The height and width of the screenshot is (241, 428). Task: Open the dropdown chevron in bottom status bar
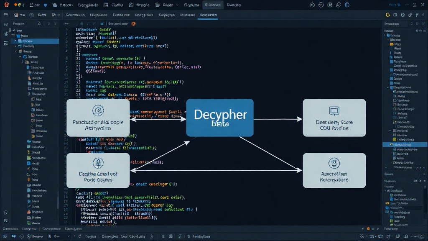tap(69, 236)
